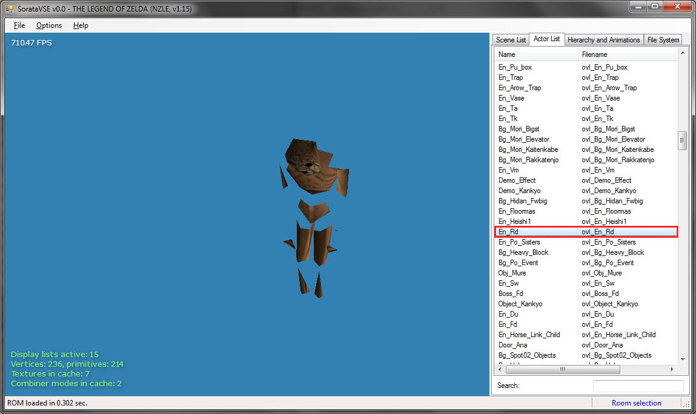Select the Actor List tab
The height and width of the screenshot is (414, 696).
546,39
